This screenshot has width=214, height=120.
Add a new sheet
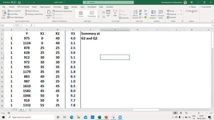30,110
